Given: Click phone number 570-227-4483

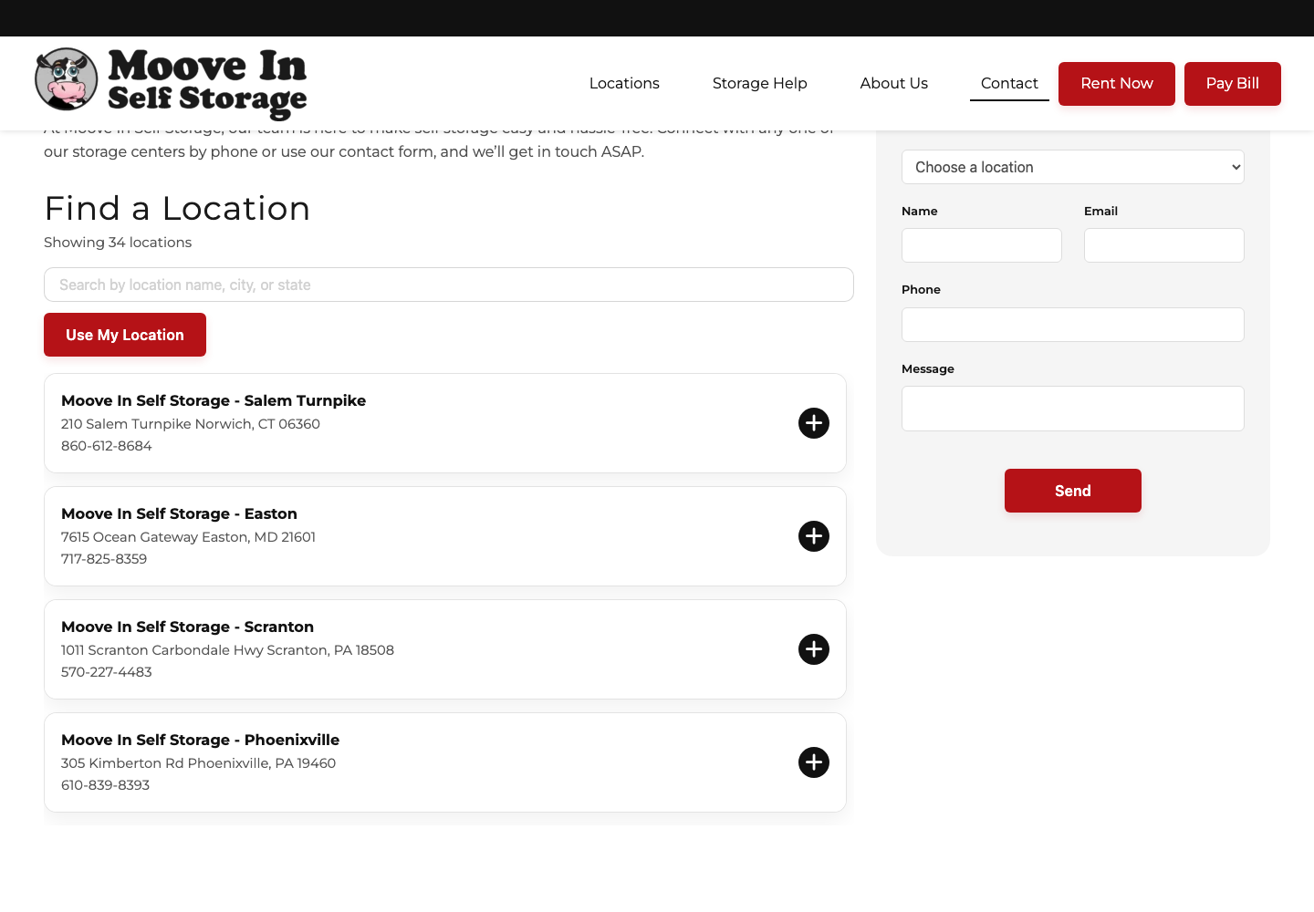Looking at the screenshot, I should click(x=107, y=672).
